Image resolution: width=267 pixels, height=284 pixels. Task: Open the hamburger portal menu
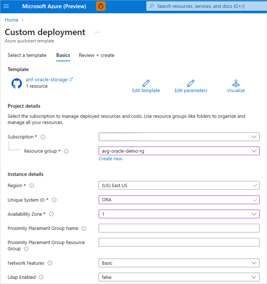(6, 6)
